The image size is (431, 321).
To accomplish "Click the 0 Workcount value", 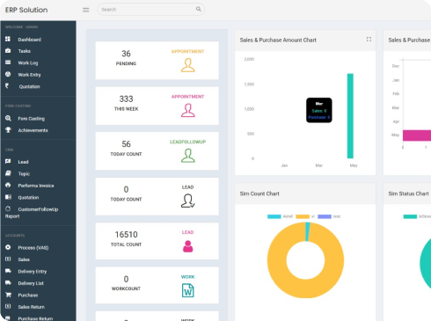I will pos(126,279).
